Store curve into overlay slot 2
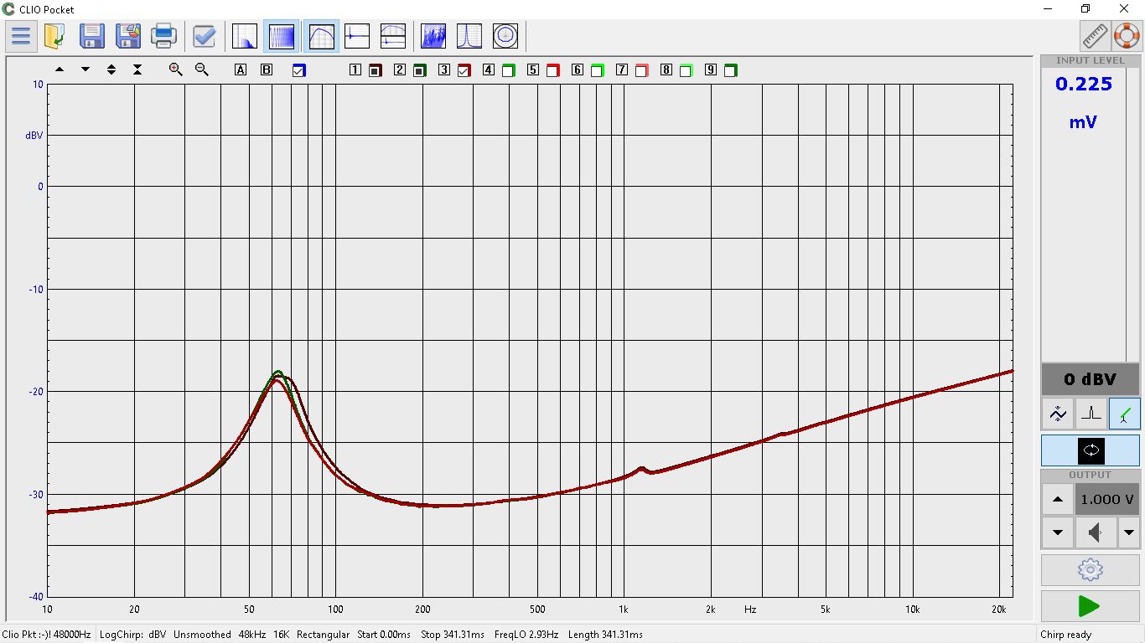The height and width of the screenshot is (643, 1145). tap(400, 69)
